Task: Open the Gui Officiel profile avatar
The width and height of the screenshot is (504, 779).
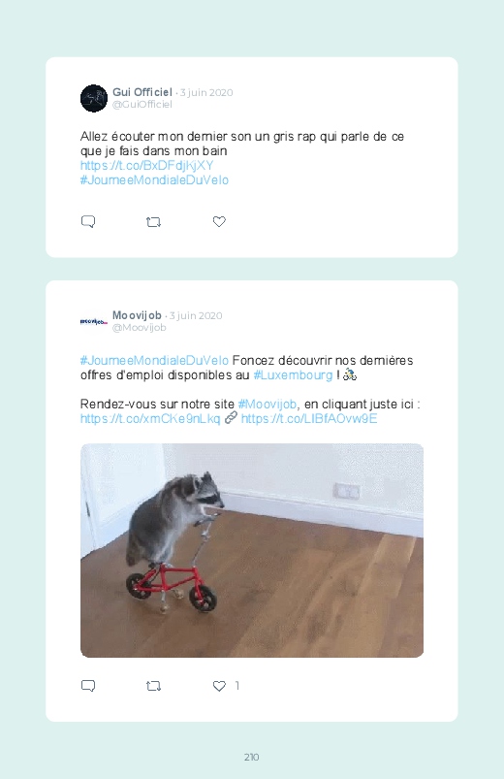Action: point(94,98)
